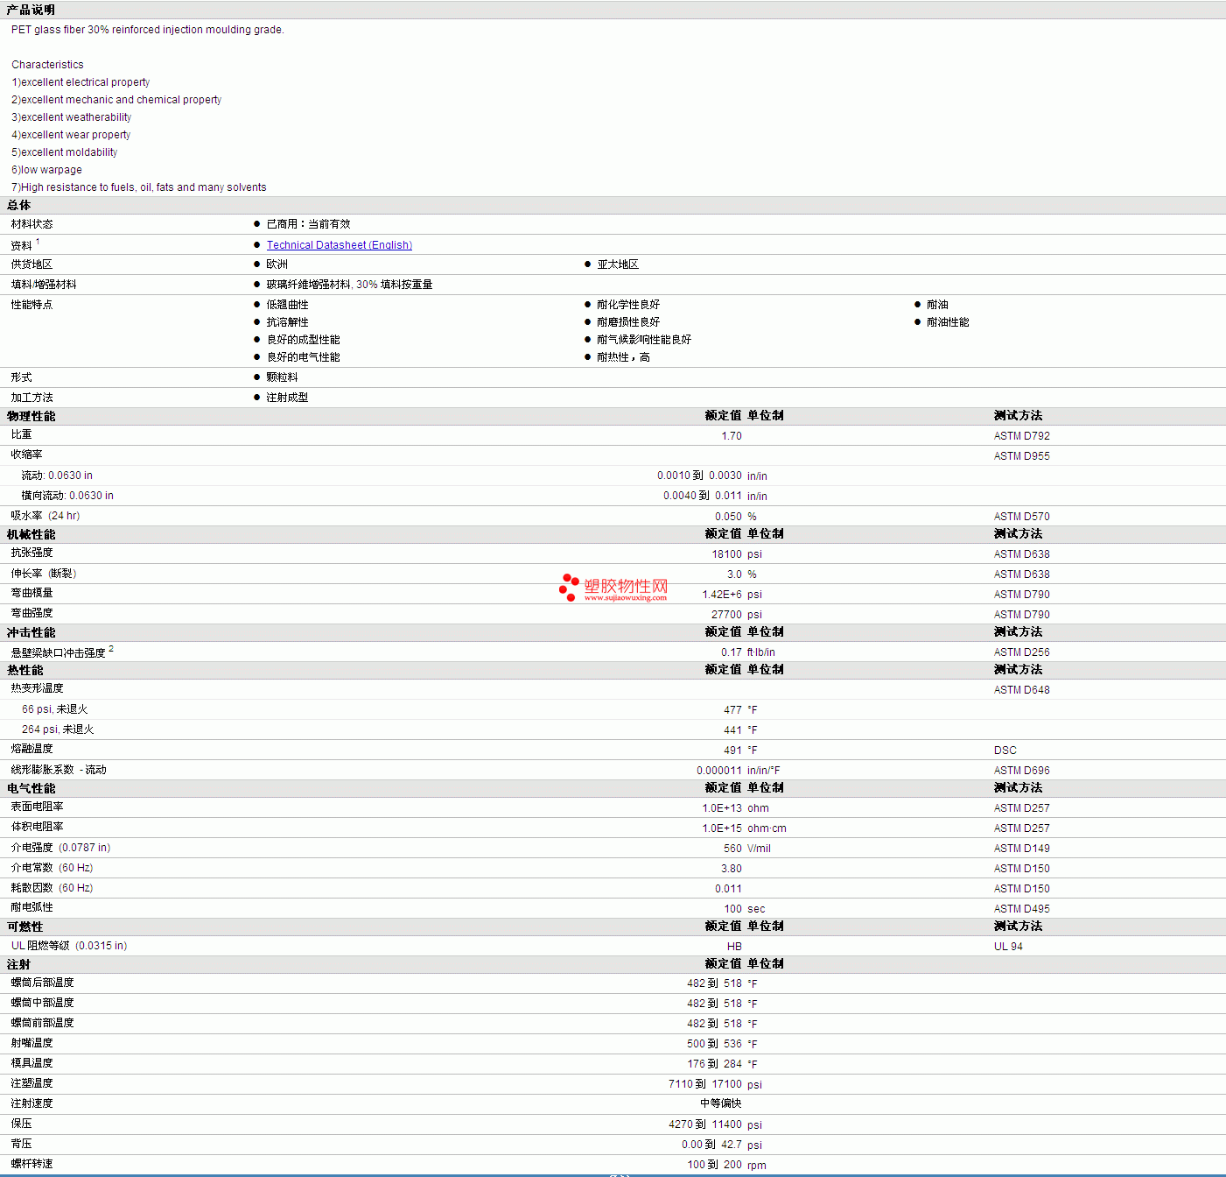
Task: Click the UL 94 test method cell
Action: (1007, 947)
